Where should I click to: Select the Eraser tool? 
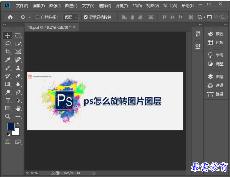(18, 76)
